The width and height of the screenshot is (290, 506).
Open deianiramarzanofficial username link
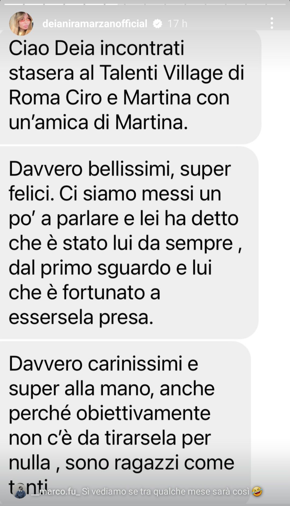pos(95,24)
